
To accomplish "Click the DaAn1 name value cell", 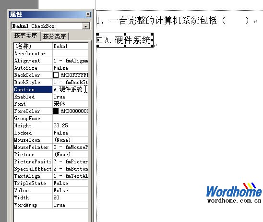I will coord(71,46).
